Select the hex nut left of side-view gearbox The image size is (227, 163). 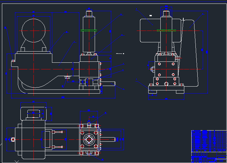(153, 69)
